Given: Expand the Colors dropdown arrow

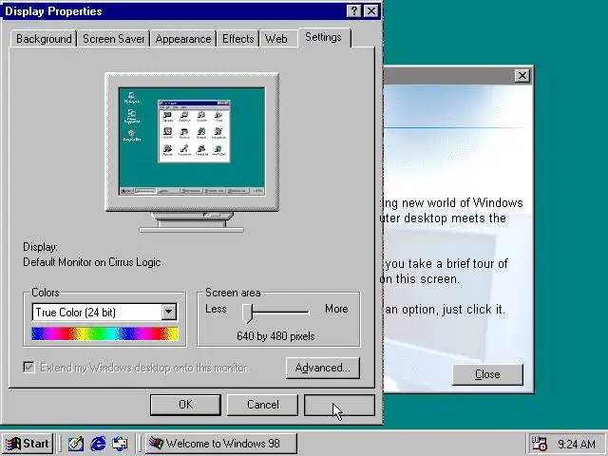Looking at the screenshot, I should [x=169, y=312].
